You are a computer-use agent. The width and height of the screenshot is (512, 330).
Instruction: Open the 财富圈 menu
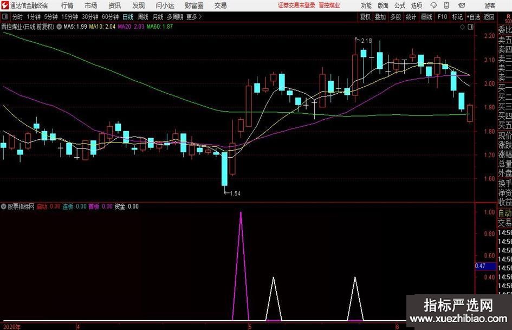tap(194, 5)
